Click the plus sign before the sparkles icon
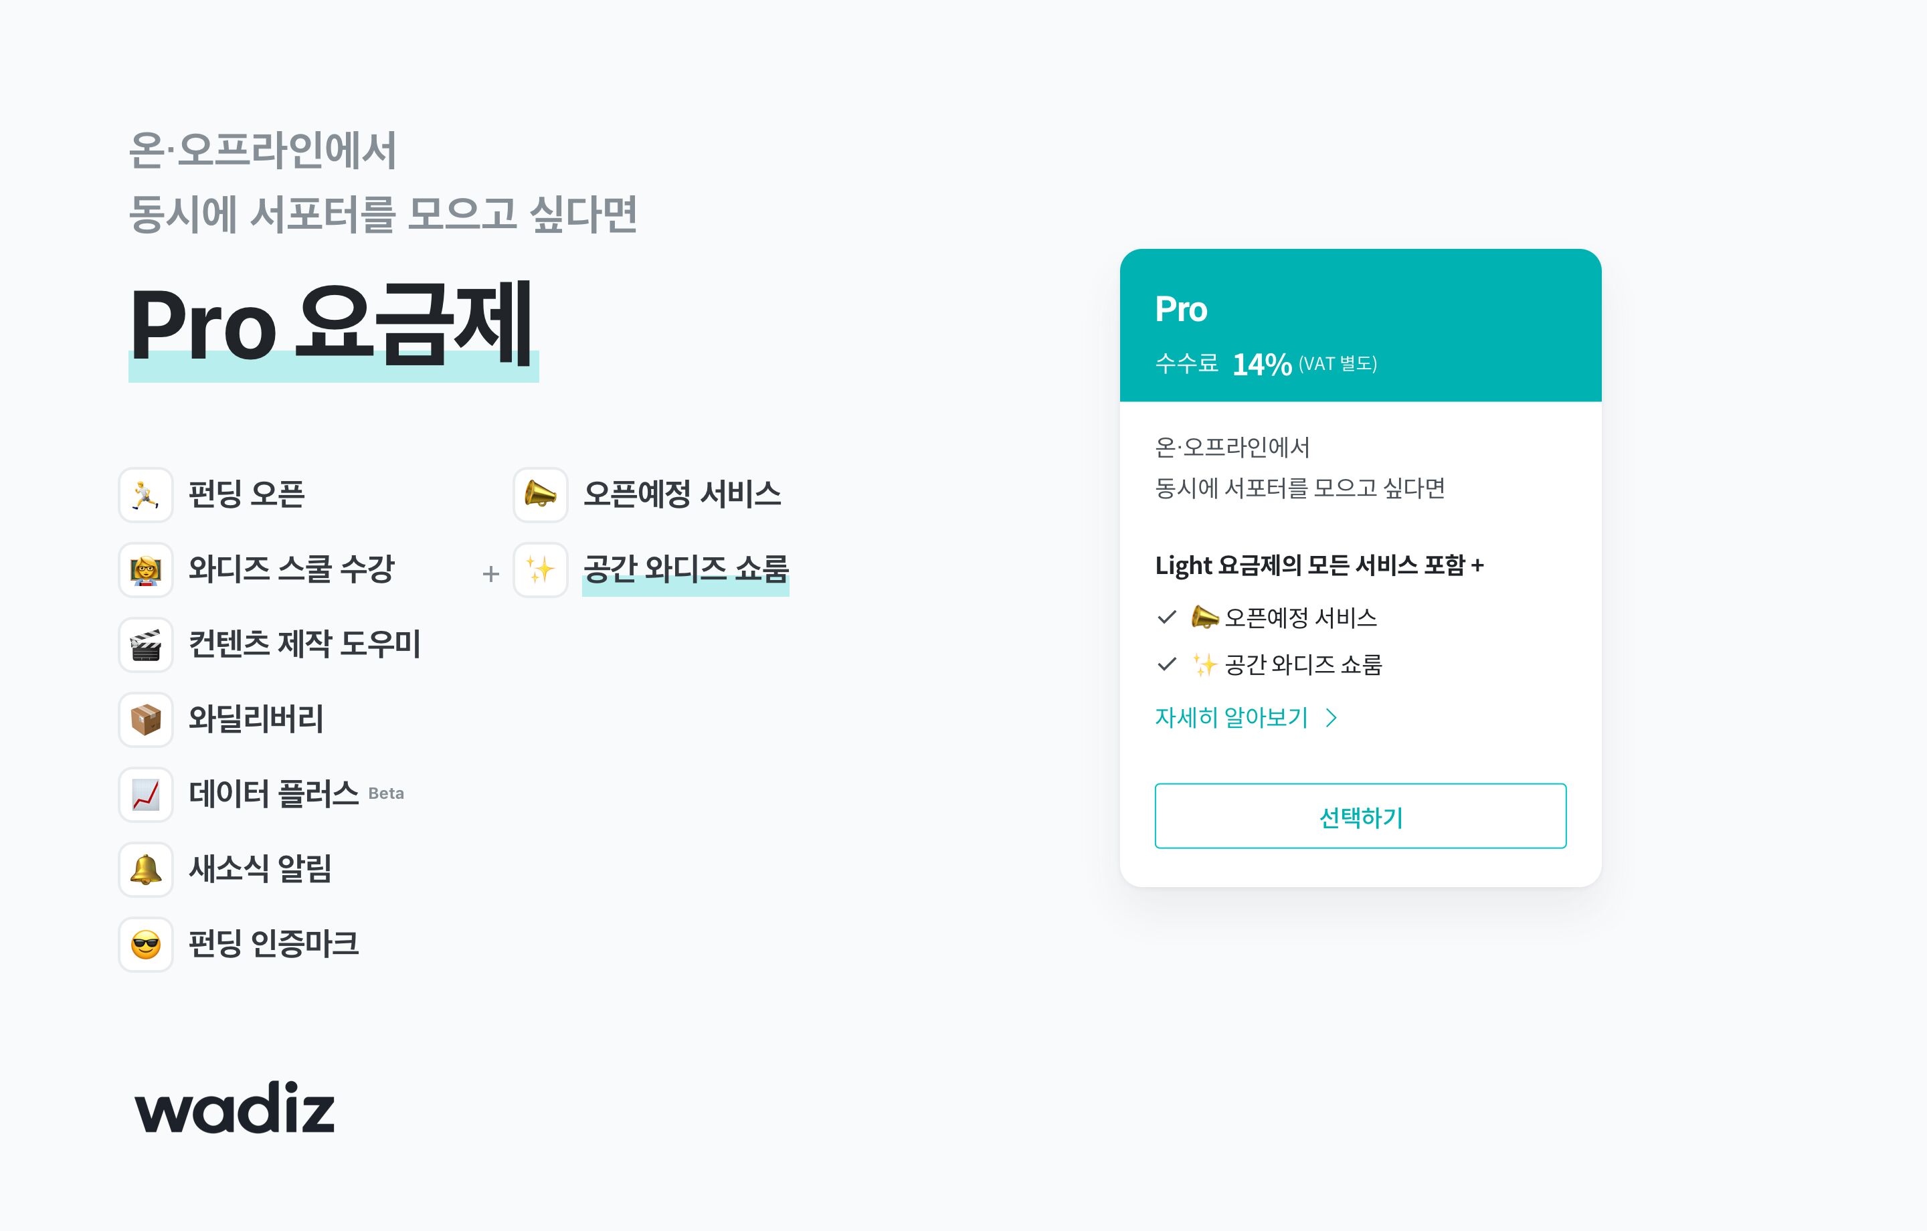This screenshot has height=1231, width=1927. tap(490, 574)
